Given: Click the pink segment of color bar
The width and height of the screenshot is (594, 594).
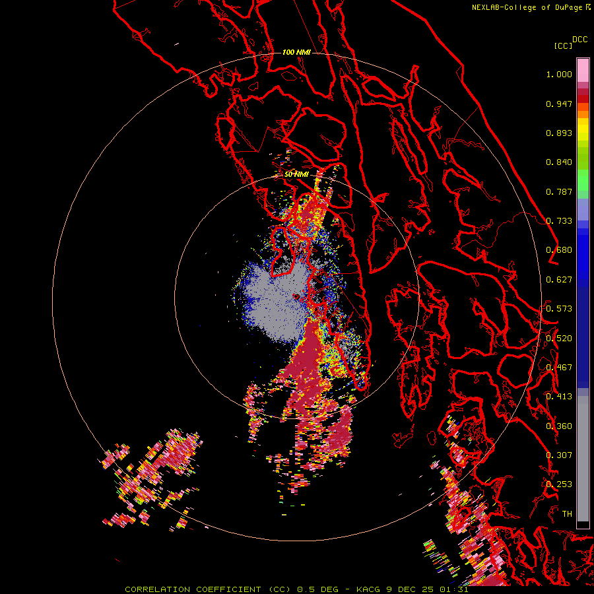Looking at the screenshot, I should [583, 71].
